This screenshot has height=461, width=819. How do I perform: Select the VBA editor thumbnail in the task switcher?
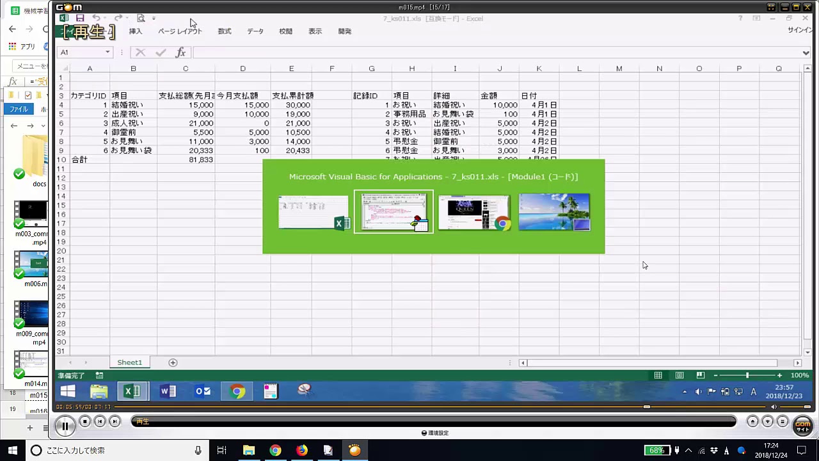(394, 212)
